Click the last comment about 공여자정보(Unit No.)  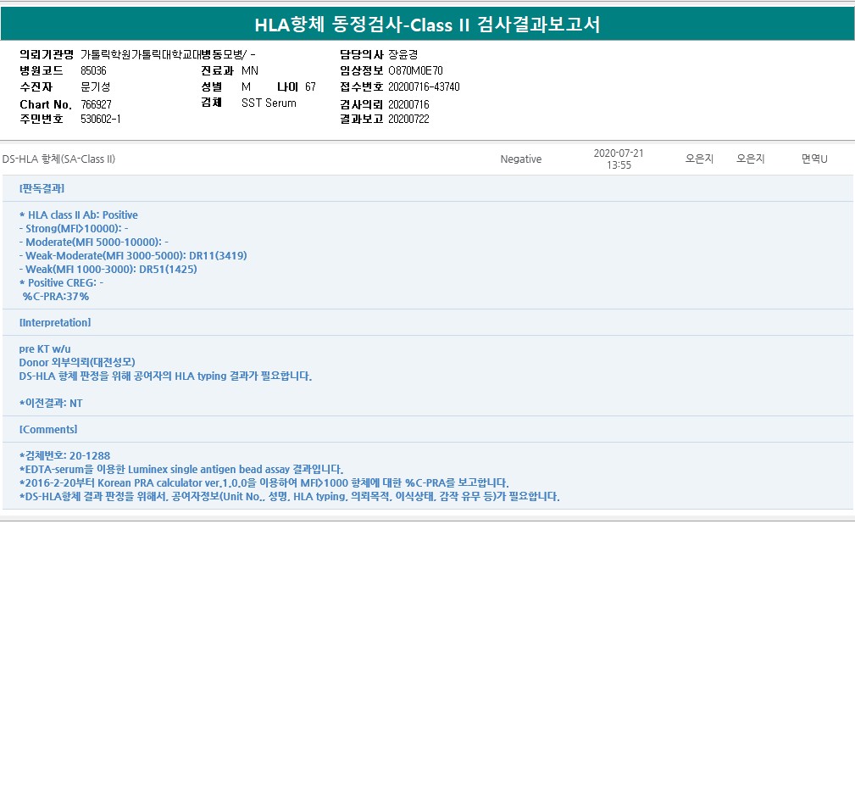pyautogui.click(x=290, y=496)
